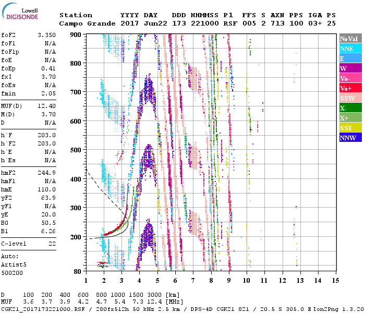Click the purple W legend swatch

350,69
